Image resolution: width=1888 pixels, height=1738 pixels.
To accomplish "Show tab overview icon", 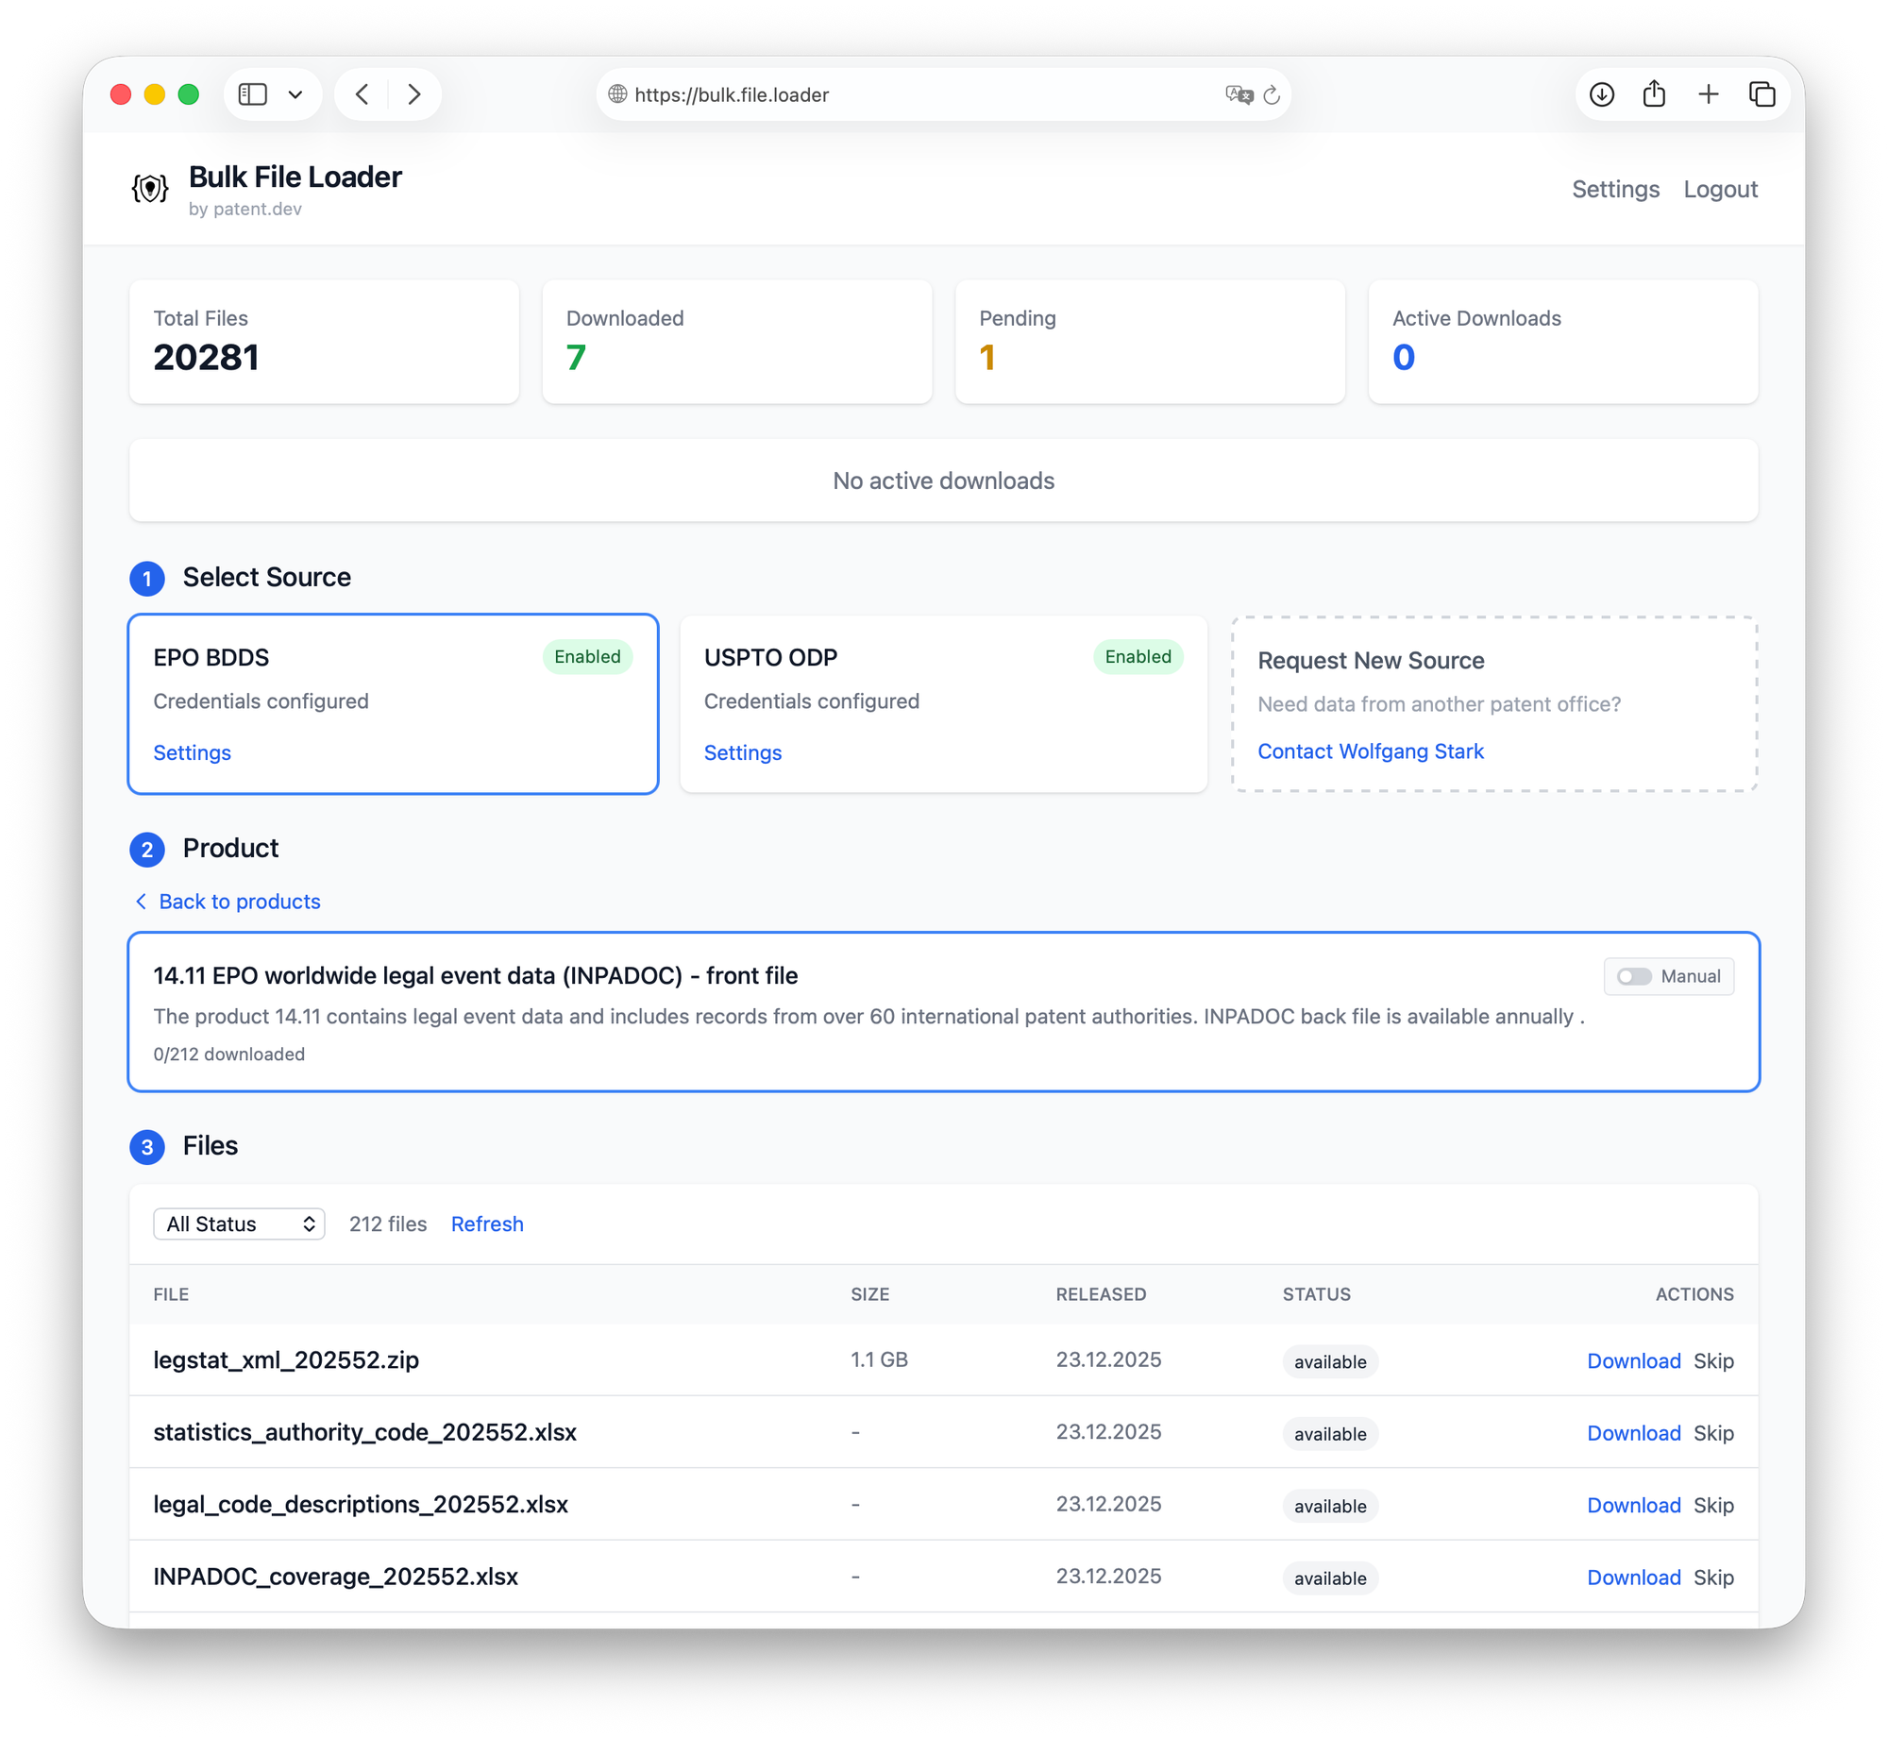I will (1762, 94).
